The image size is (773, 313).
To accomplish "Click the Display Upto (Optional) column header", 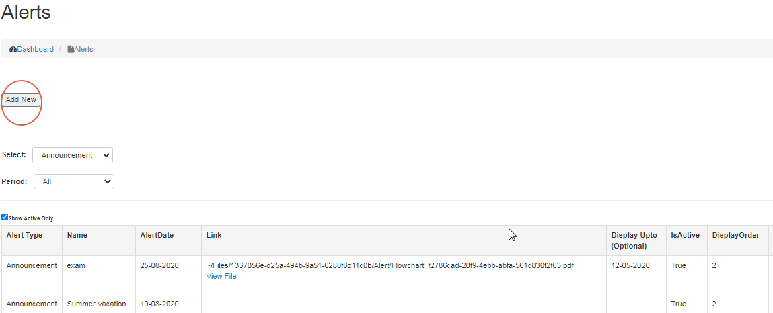I will 634,240.
